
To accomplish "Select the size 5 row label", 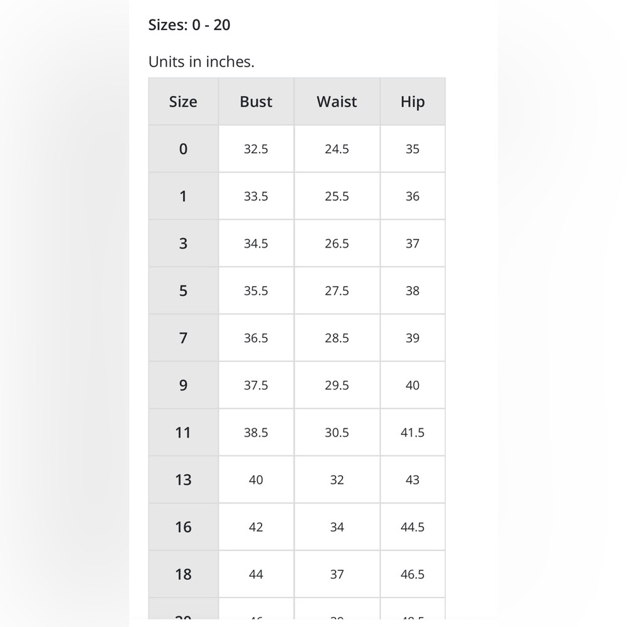I will coord(183,290).
